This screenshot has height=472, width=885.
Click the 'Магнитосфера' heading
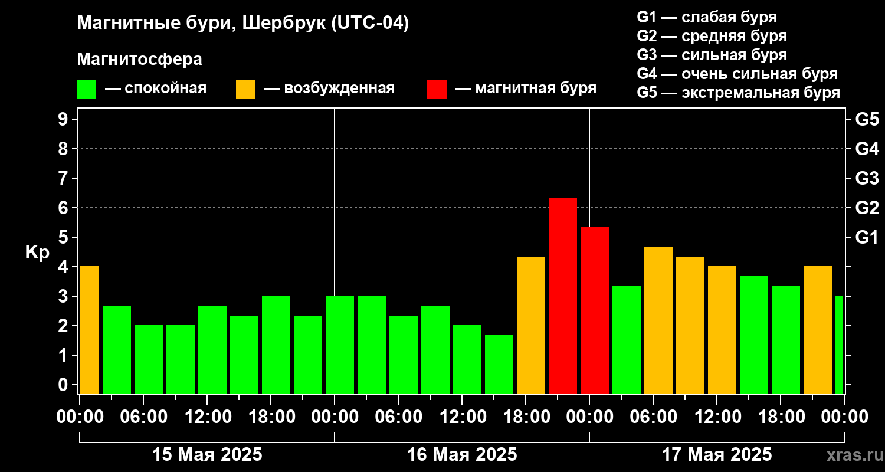(139, 60)
